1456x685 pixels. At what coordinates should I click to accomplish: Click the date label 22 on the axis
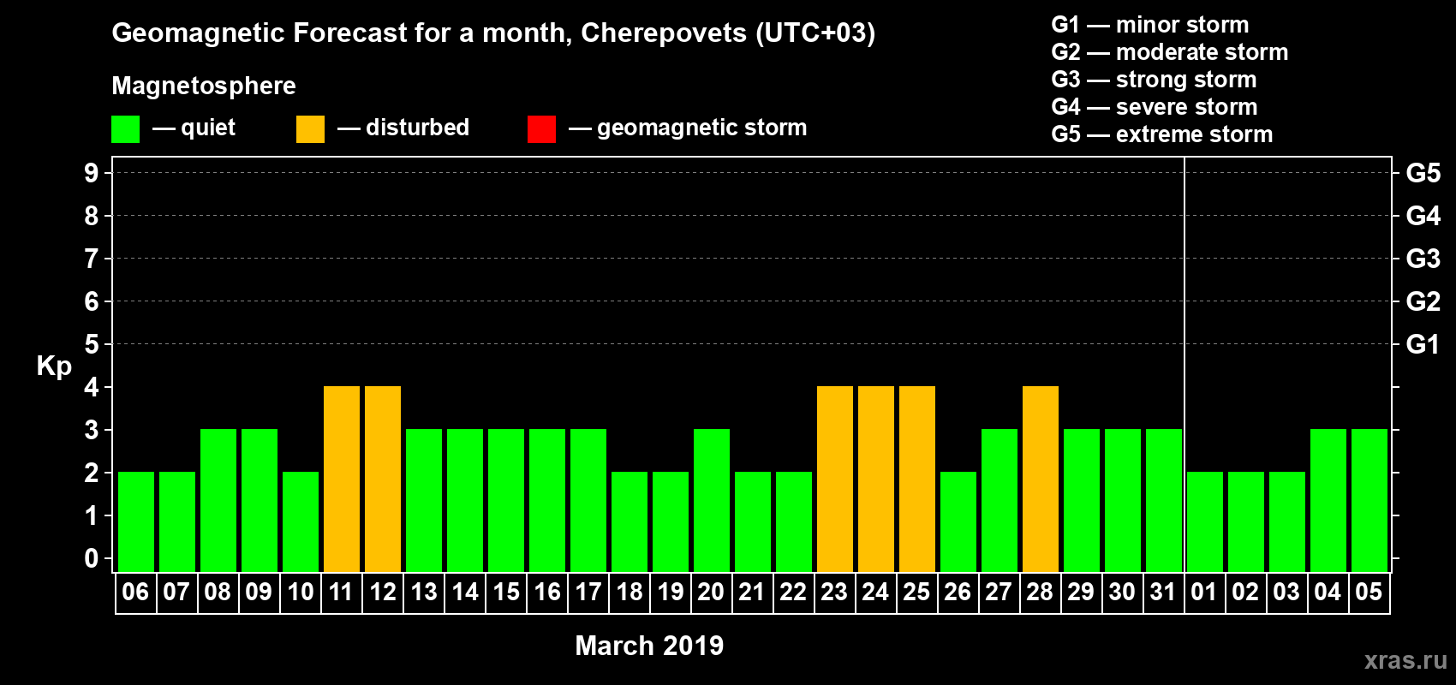tap(793, 592)
